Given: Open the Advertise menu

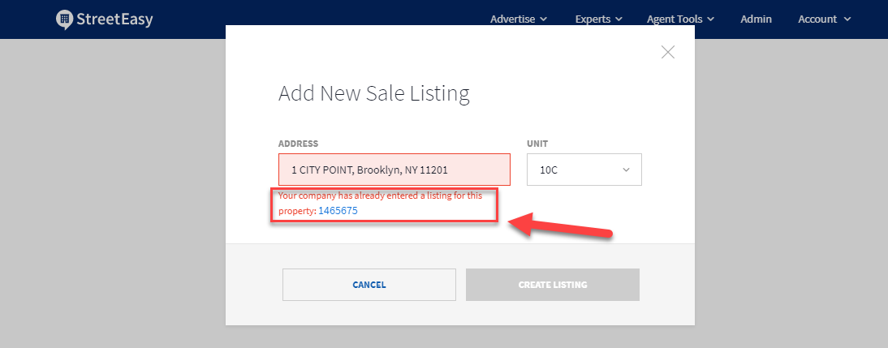Looking at the screenshot, I should click(x=513, y=19).
